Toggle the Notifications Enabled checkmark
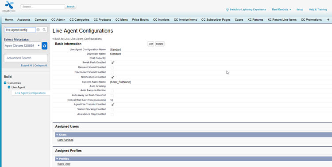Image resolution: width=332 pixels, height=167 pixels. point(112,77)
